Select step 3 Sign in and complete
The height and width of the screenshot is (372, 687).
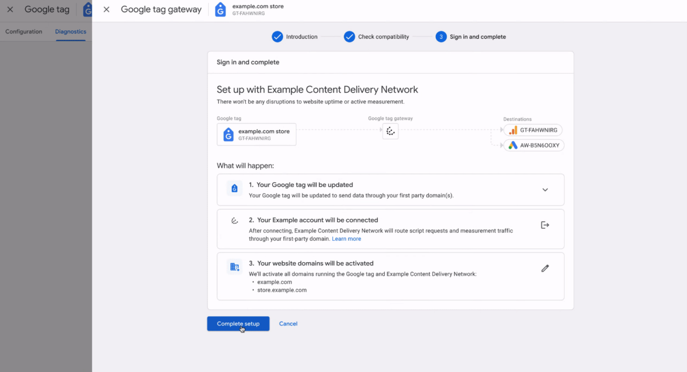[471, 37]
